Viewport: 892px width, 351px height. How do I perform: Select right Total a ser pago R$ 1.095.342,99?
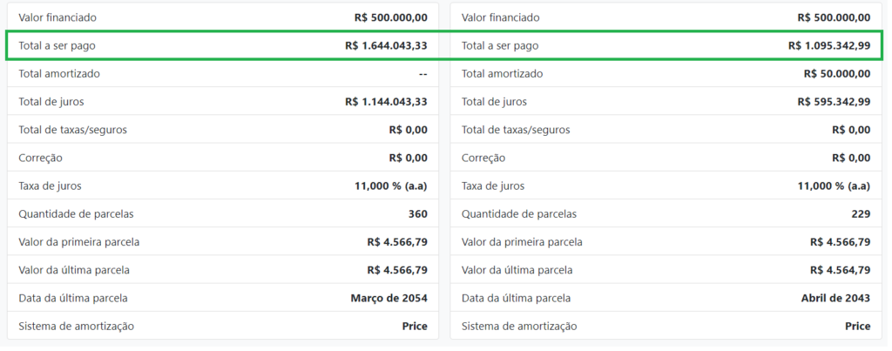coord(666,45)
